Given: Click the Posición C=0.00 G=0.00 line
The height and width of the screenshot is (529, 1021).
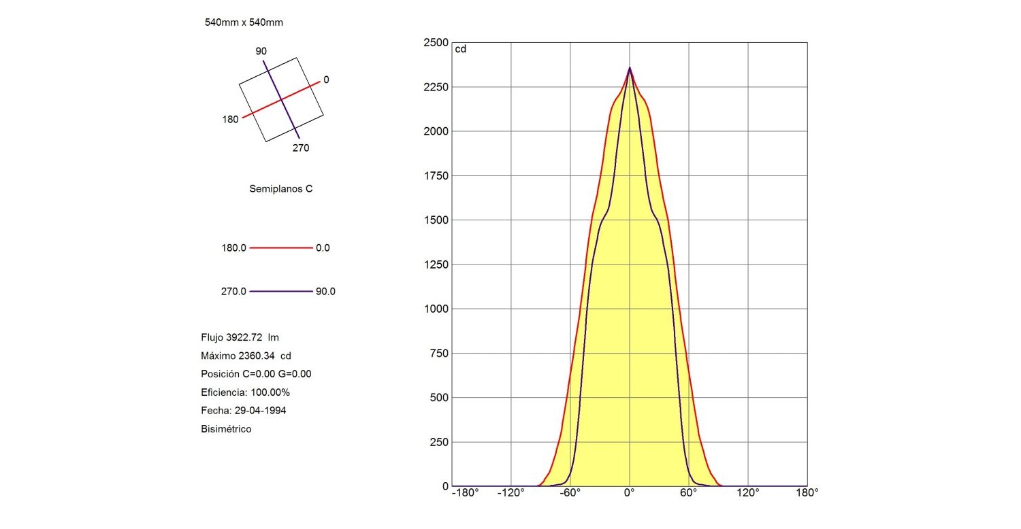Looking at the screenshot, I should pyautogui.click(x=256, y=374).
